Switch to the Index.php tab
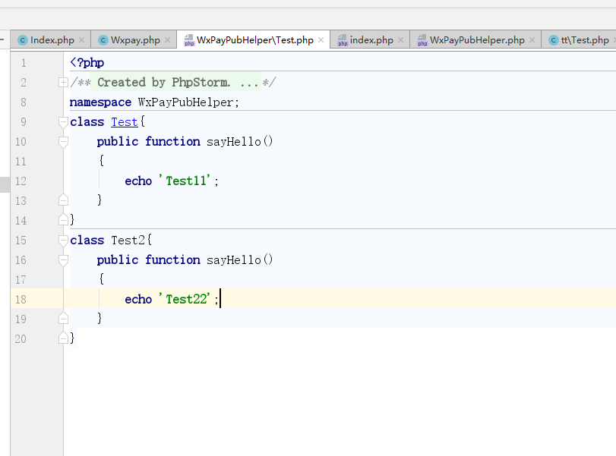616x456 pixels. (x=52, y=40)
